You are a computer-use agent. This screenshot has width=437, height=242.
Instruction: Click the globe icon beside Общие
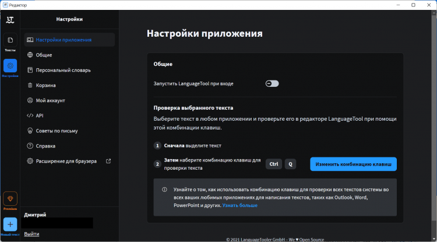pos(30,55)
